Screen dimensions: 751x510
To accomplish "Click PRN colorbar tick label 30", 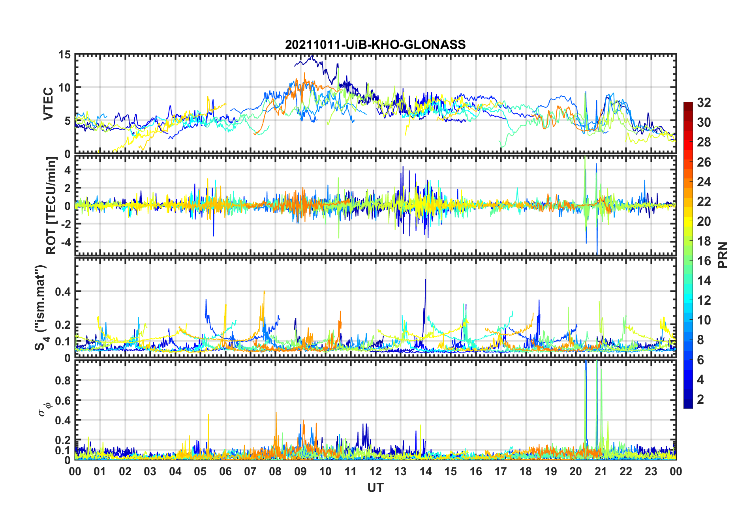I will (704, 122).
